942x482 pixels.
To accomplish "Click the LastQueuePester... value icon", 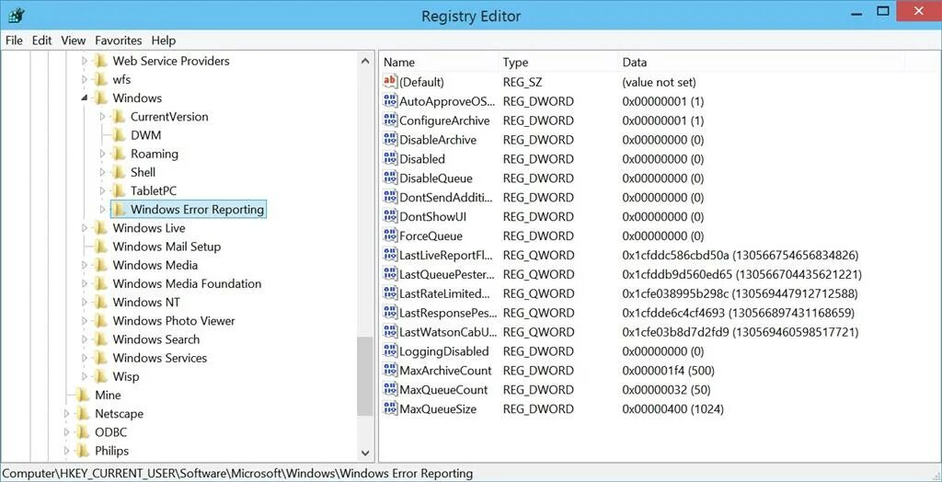I will point(390,274).
